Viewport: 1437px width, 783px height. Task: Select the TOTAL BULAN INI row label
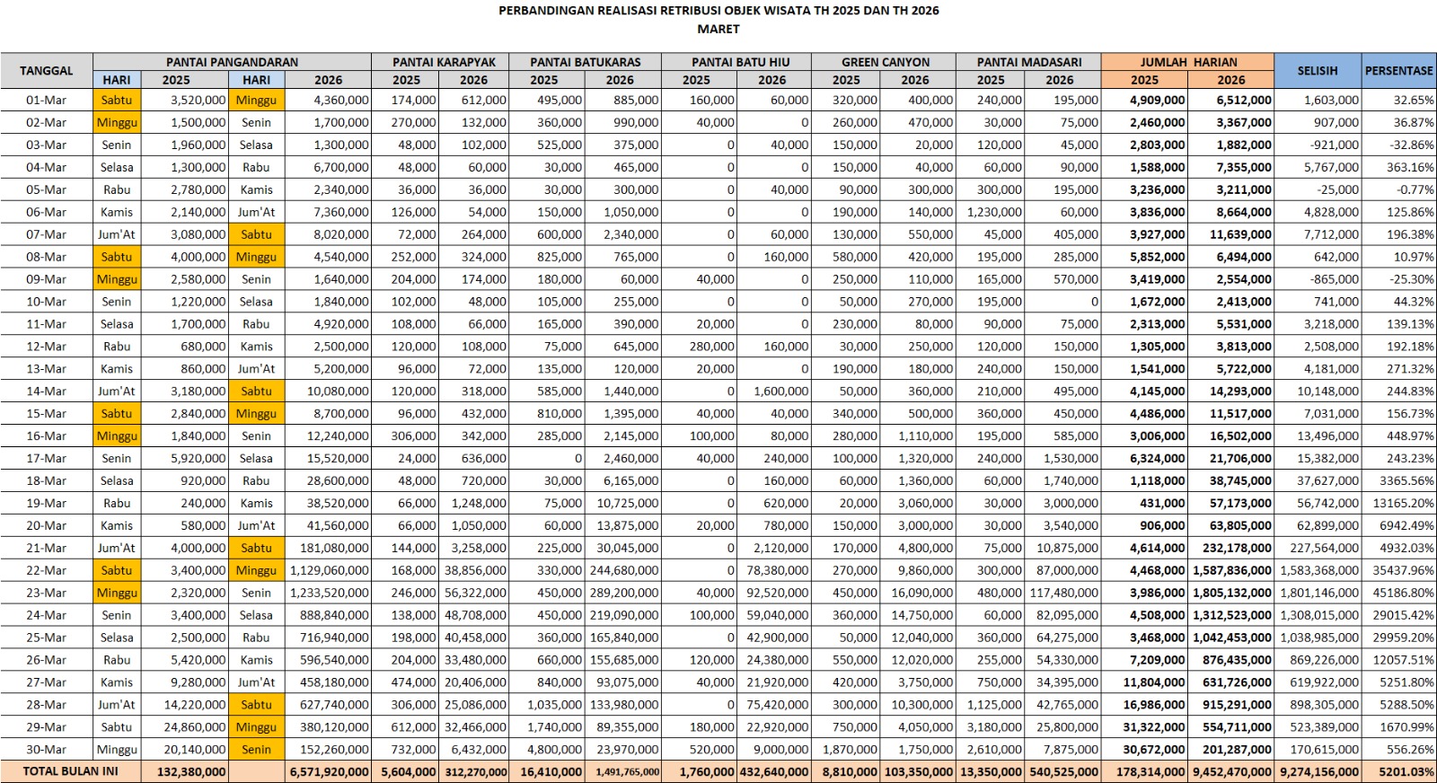click(x=70, y=771)
